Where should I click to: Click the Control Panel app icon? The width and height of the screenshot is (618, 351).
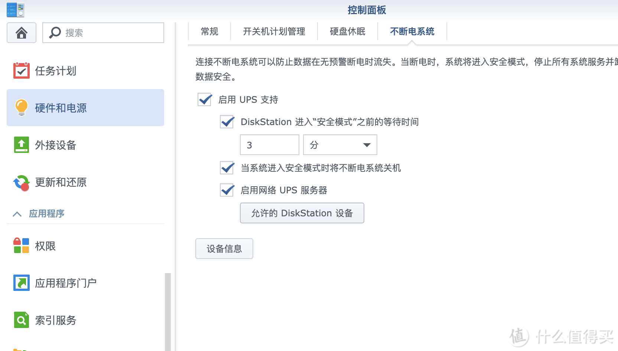tap(15, 10)
